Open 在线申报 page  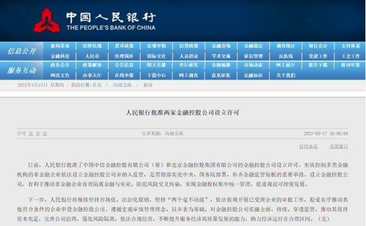coord(124,75)
